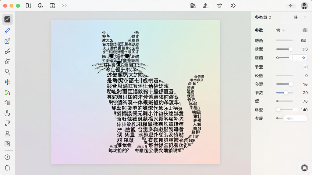Image resolution: width=312 pixels, height=175 pixels.
Task: Click the edit pencil in parameters header
Action: click(305, 17)
